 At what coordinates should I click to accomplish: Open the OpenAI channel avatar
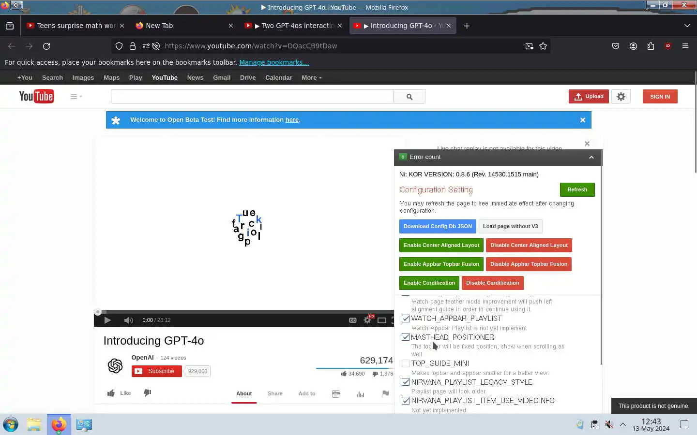click(x=115, y=366)
